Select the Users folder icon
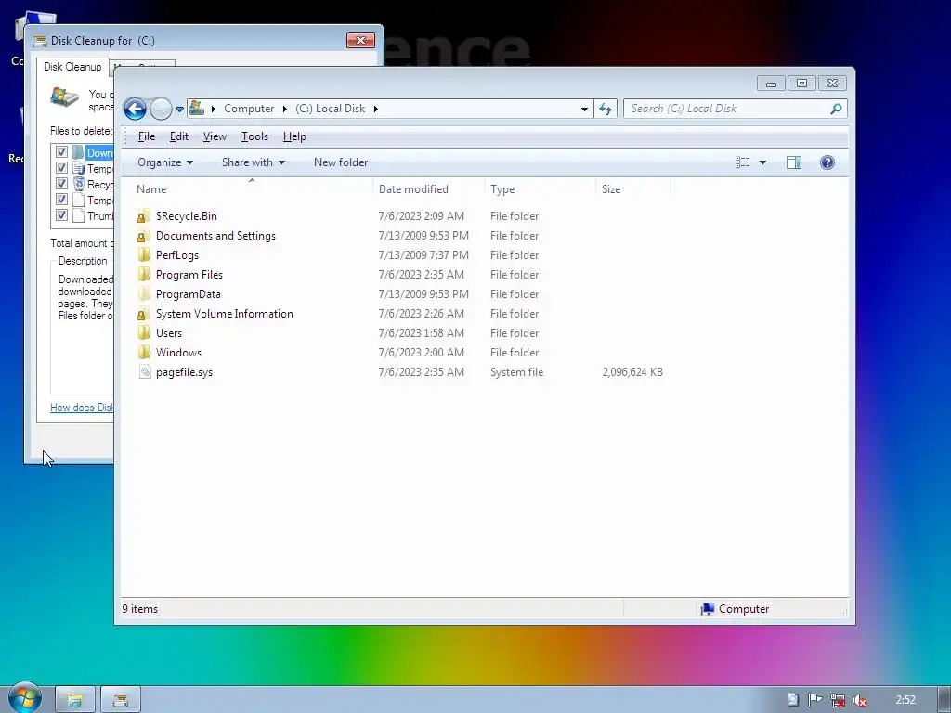 (144, 333)
